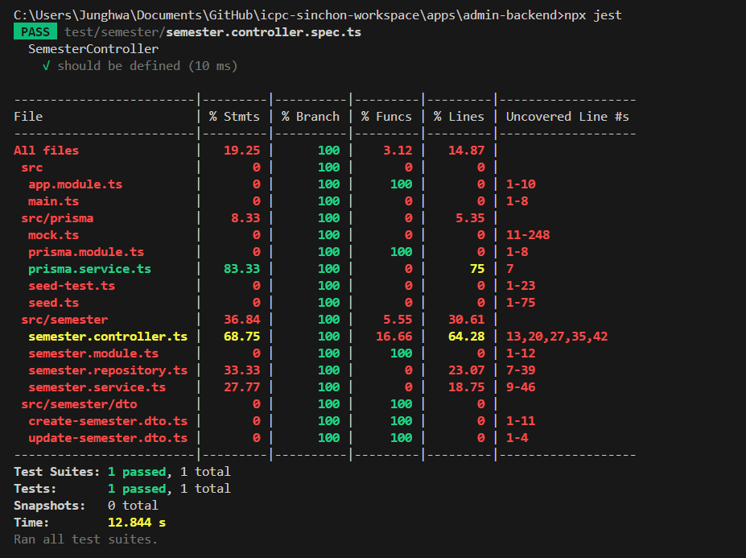Click the semester.controller.ts file name
The width and height of the screenshot is (746, 558).
(x=108, y=337)
